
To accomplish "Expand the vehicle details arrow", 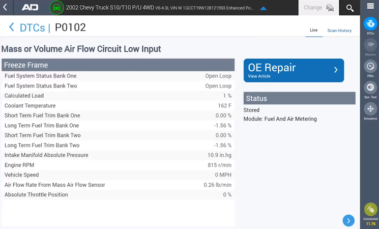I will [263, 8].
